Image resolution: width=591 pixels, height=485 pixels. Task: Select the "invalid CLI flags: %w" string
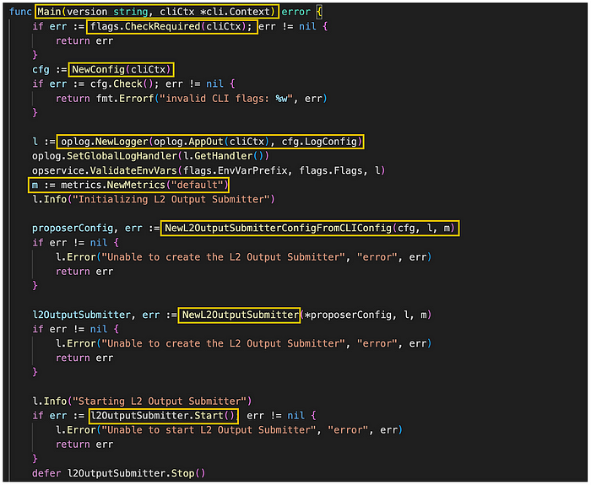226,99
